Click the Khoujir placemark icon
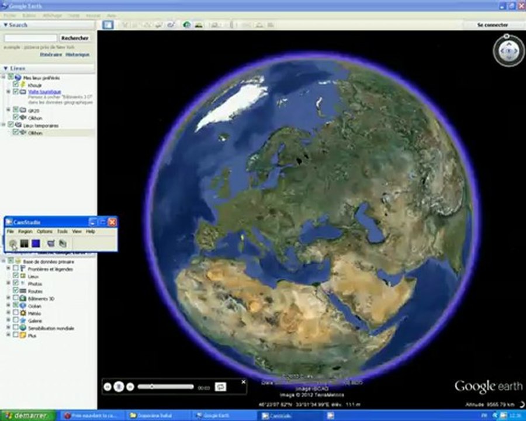The height and width of the screenshot is (421, 526). [23, 85]
